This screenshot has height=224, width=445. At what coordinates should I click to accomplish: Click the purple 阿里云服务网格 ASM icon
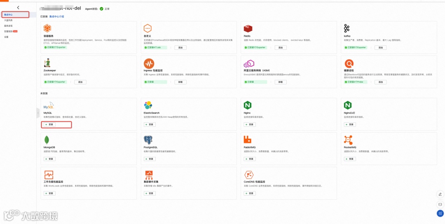pyautogui.click(x=248, y=63)
